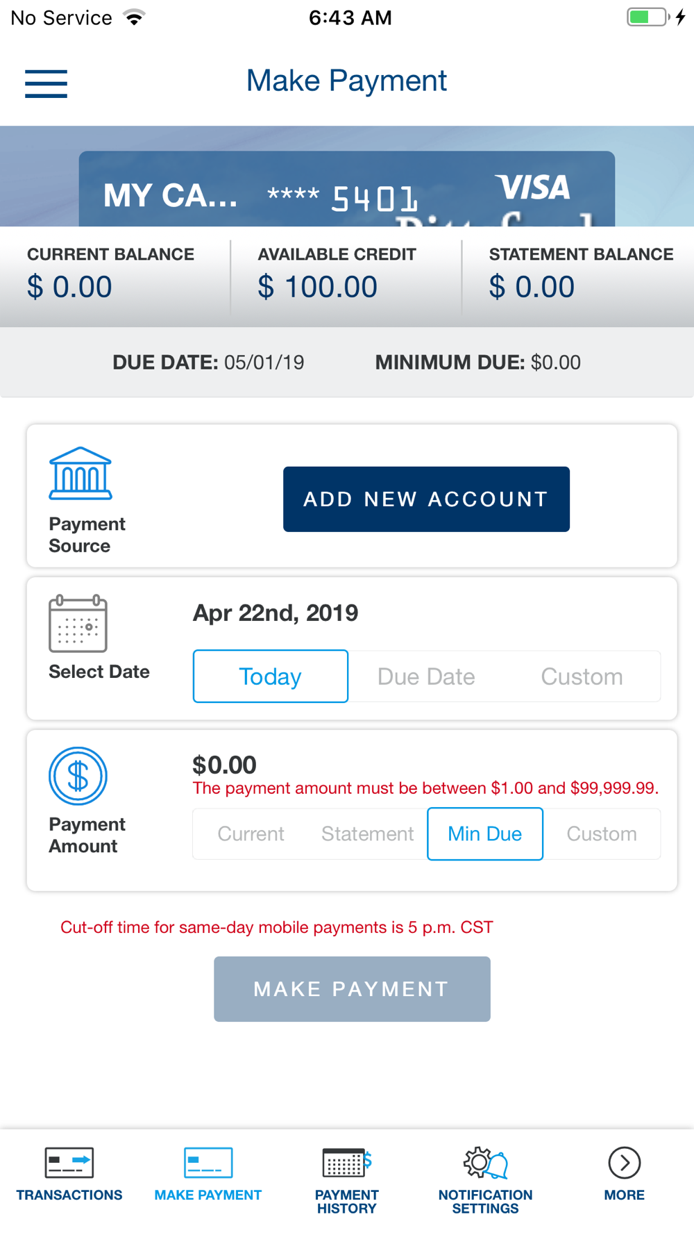Select the Due Date option
This screenshot has height=1235, width=694.
(x=426, y=677)
